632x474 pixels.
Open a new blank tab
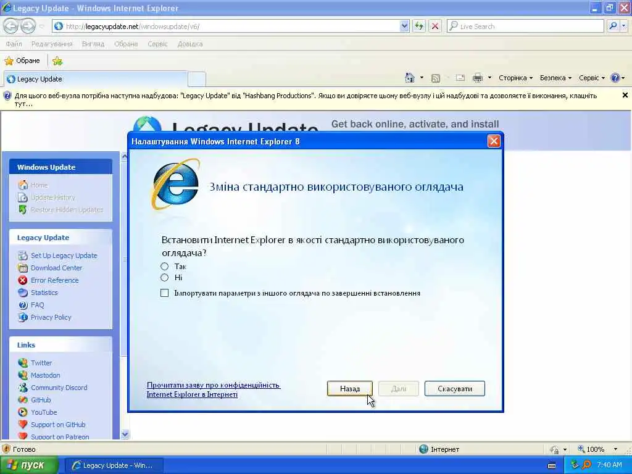(197, 79)
